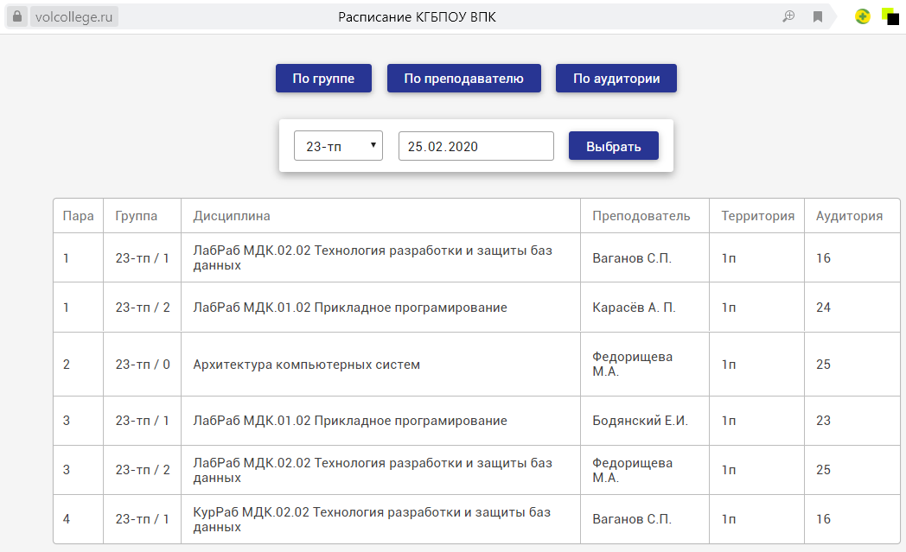Switch to «По аудитории» schedule view
Screen dimensions: 906x552
point(616,79)
